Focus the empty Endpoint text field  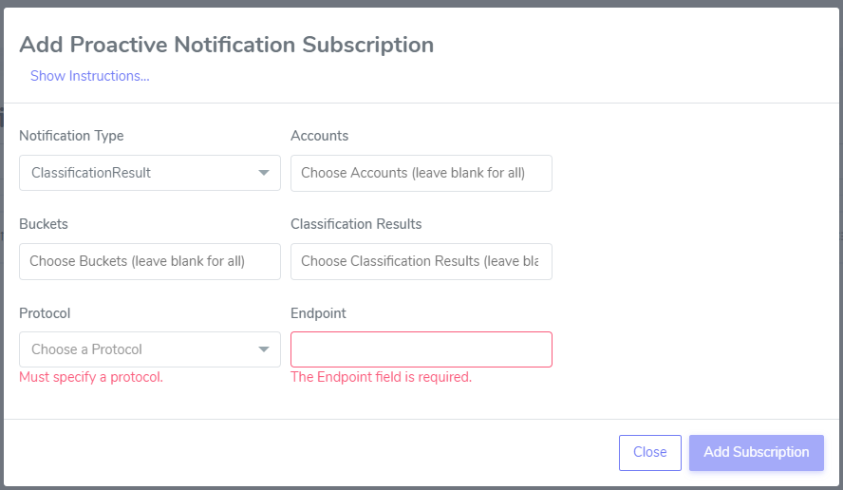coord(421,349)
